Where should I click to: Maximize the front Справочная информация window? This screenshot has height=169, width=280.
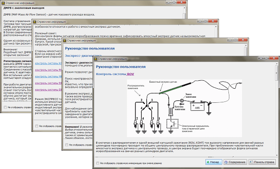[266, 58]
